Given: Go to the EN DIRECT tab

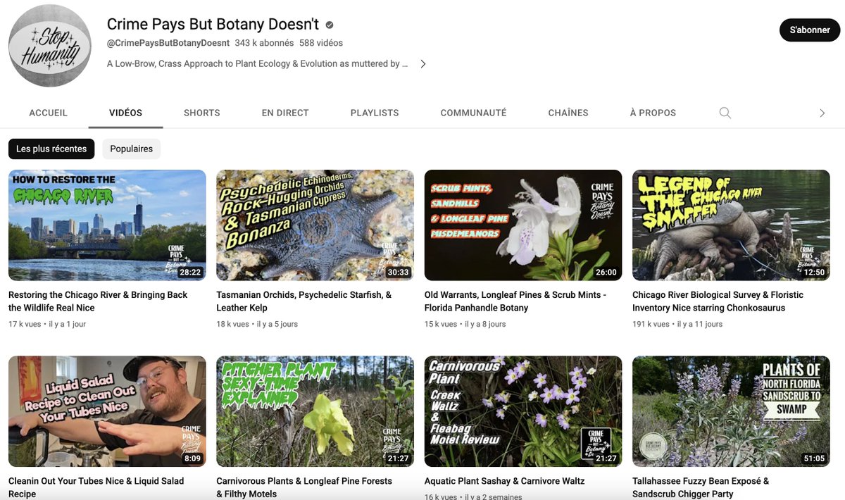Looking at the screenshot, I should [285, 113].
